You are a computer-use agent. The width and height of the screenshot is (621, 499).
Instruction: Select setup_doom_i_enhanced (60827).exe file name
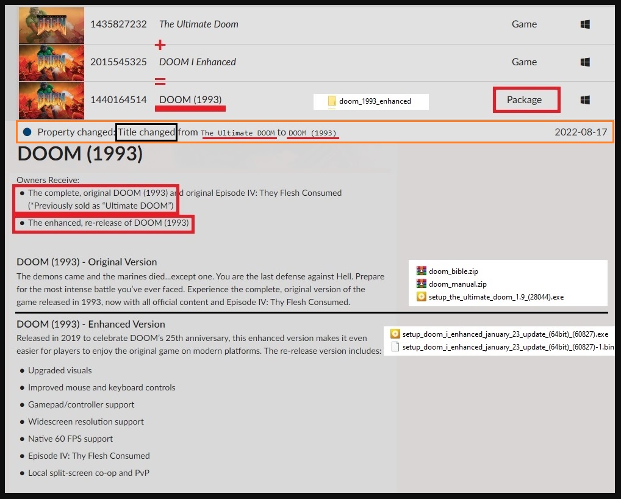[x=505, y=334]
